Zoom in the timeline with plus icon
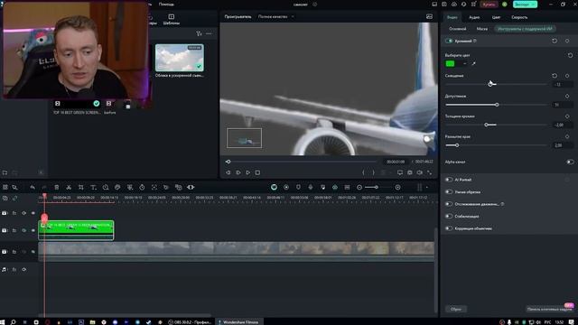The image size is (578, 325). click(x=397, y=187)
